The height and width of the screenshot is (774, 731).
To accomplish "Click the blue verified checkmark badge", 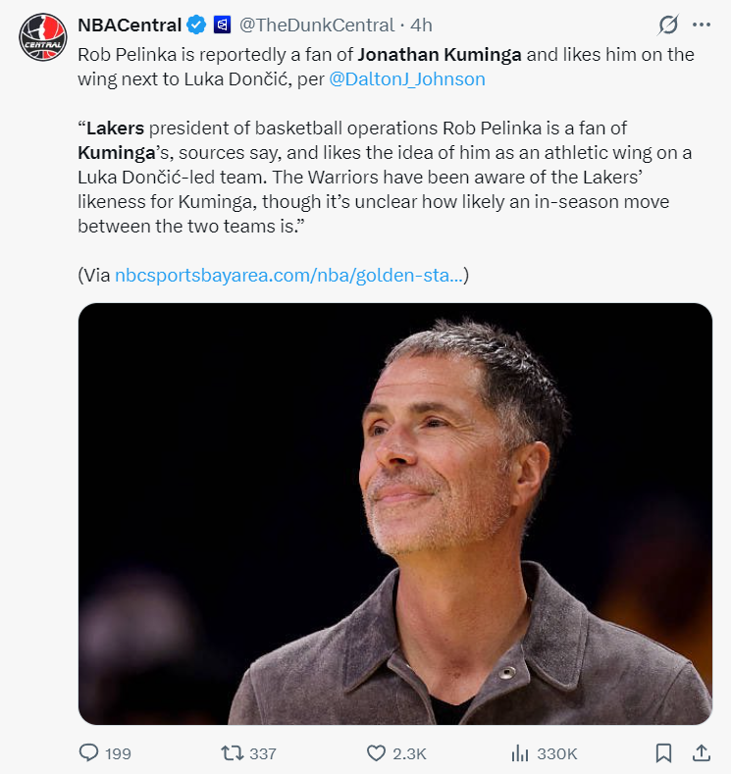I will (195, 25).
